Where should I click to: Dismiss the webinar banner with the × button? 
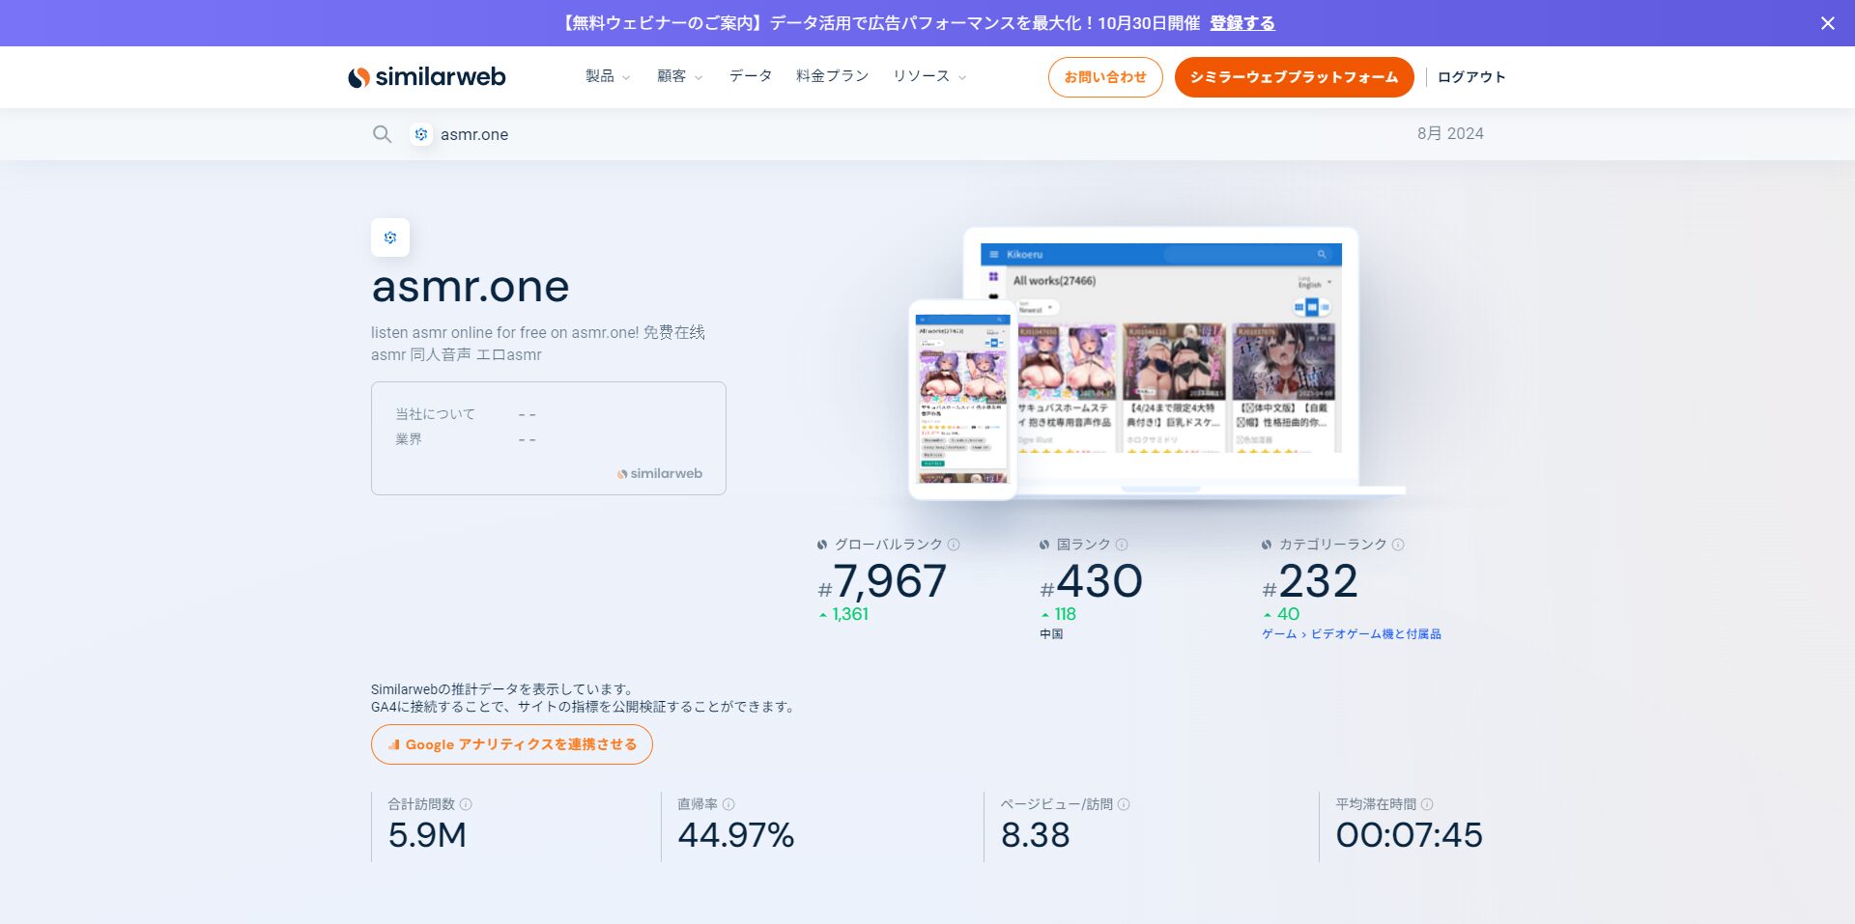(x=1827, y=22)
